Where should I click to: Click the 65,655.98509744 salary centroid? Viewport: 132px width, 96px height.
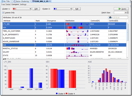click(x=97, y=52)
